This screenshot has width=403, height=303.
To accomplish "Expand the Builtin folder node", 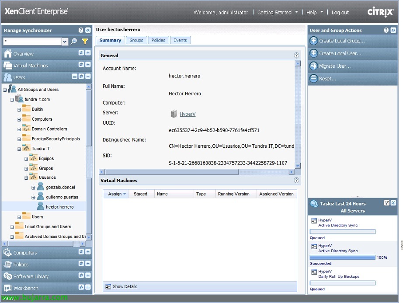I will 19,110.
